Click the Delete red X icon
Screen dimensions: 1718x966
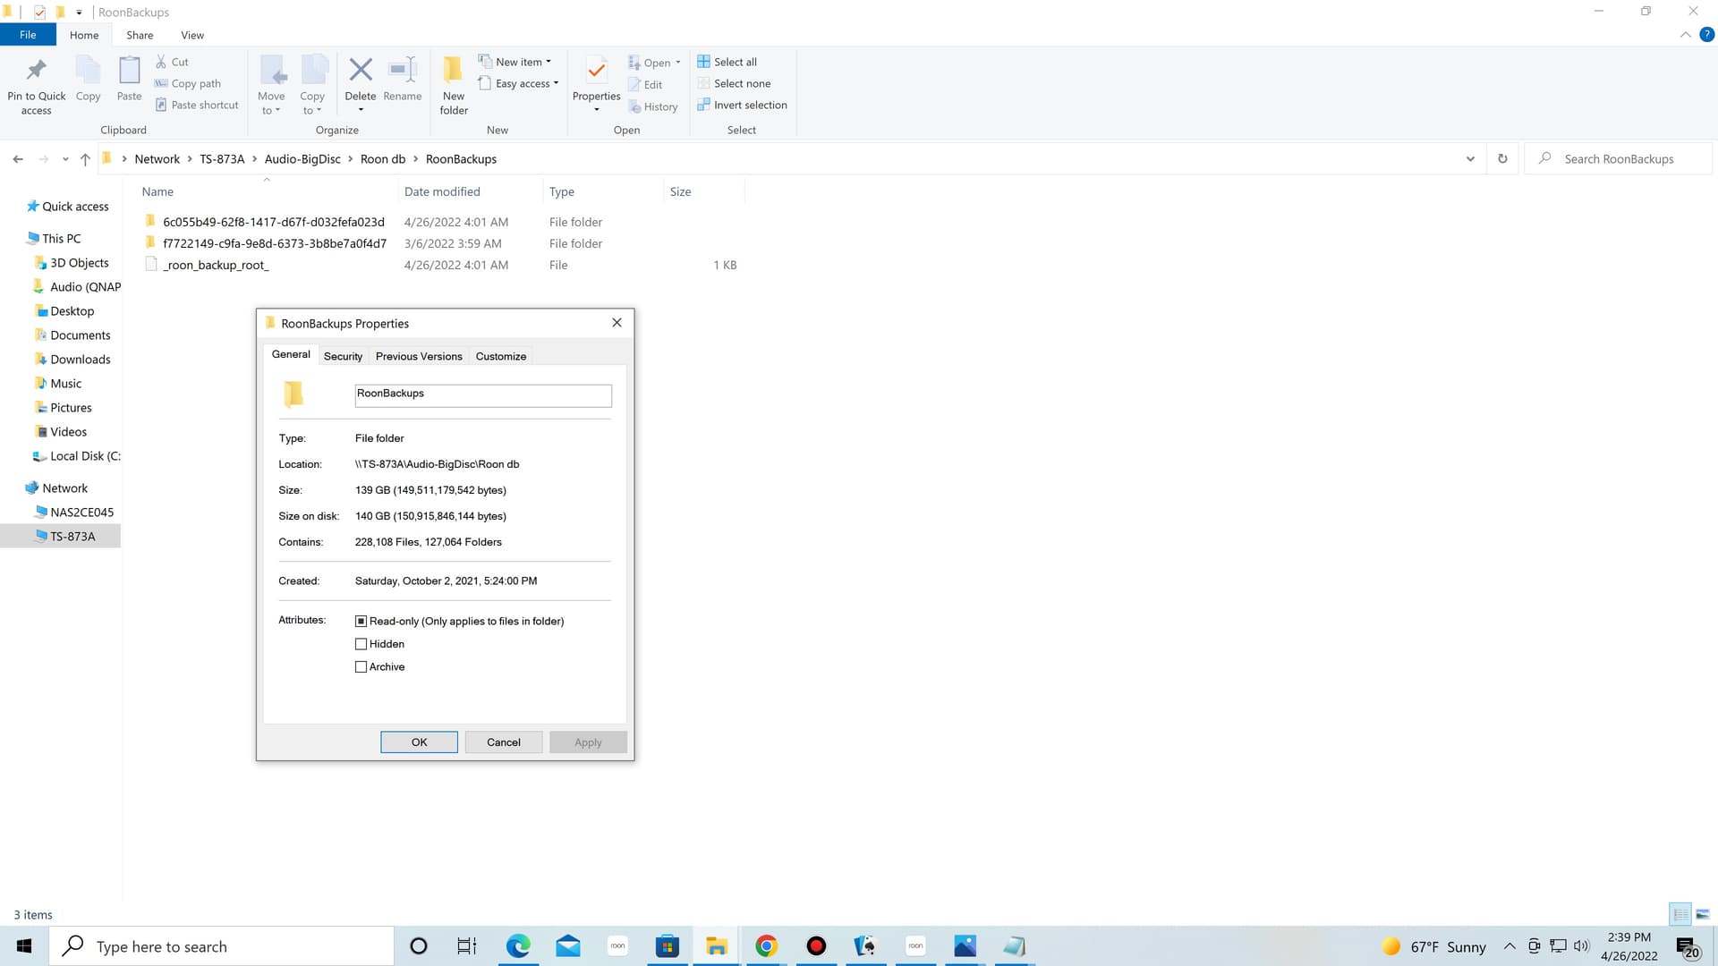click(361, 70)
